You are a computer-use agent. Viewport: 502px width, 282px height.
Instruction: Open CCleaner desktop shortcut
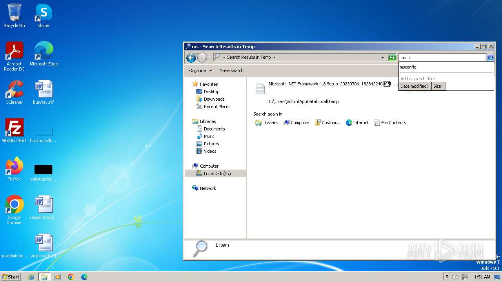coord(14,92)
